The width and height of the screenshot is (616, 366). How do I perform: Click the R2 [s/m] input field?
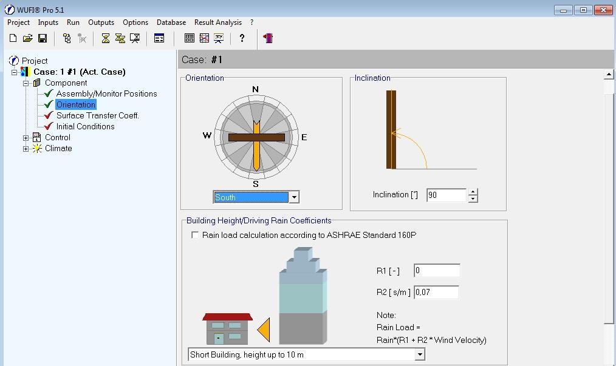click(x=436, y=292)
